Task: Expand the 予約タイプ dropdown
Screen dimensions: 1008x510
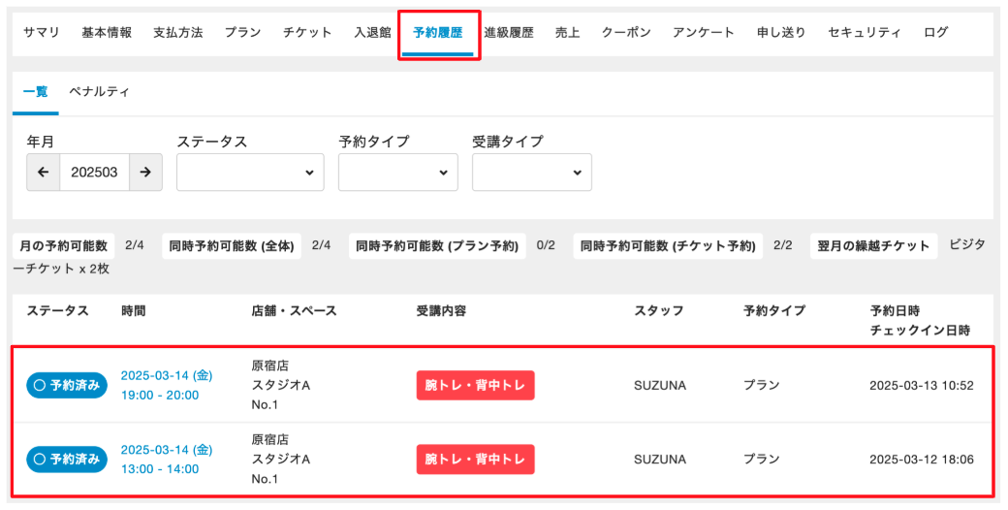Action: 397,173
